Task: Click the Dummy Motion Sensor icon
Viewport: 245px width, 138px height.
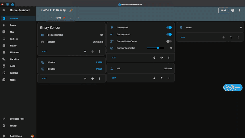Action: pyautogui.click(x=112, y=41)
